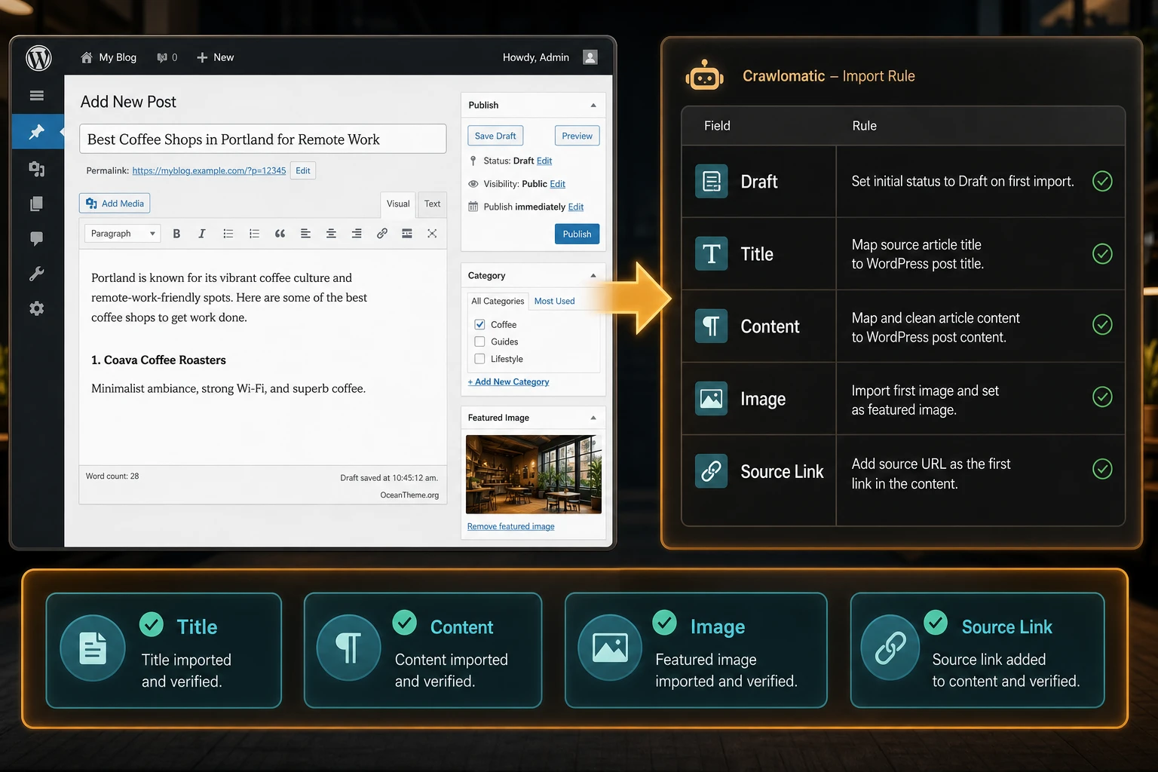This screenshot has height=772, width=1158.
Task: Open the Comments bubble icon in sidebar
Action: (36, 239)
